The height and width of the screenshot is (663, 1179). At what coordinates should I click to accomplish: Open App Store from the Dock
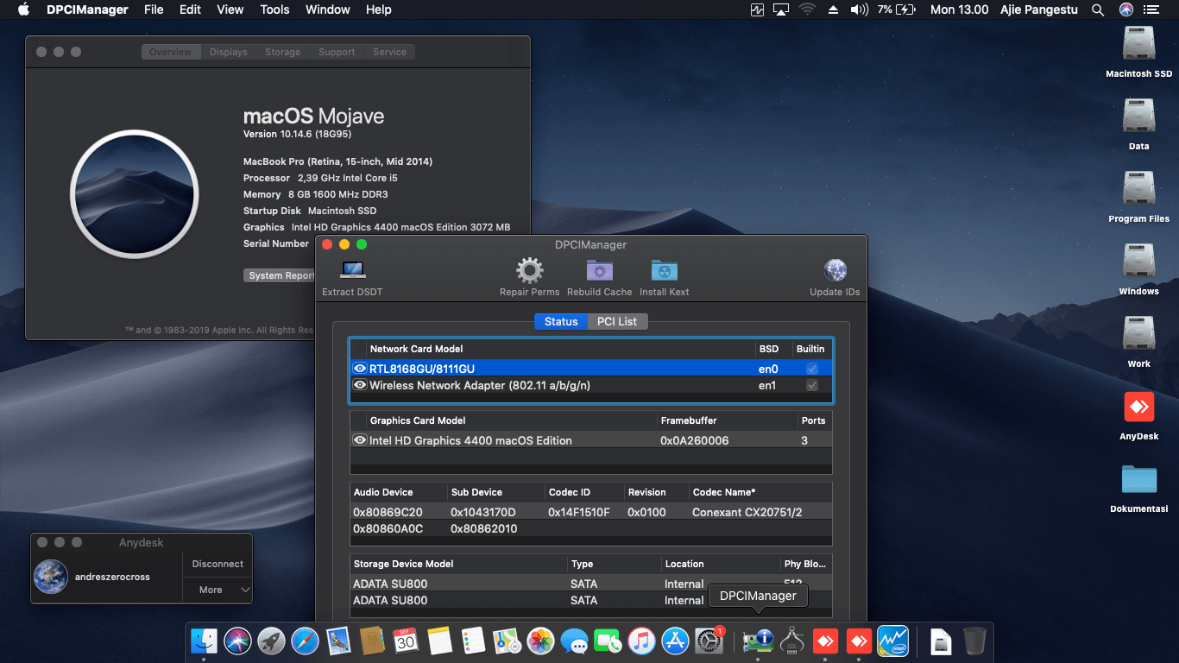coord(675,641)
